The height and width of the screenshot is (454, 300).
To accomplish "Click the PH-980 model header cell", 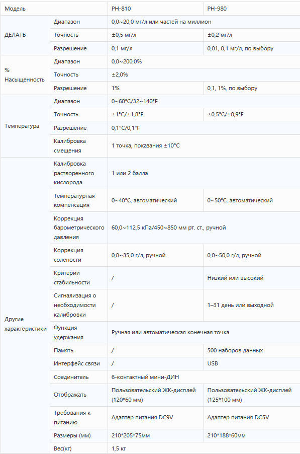I will click(252, 9).
